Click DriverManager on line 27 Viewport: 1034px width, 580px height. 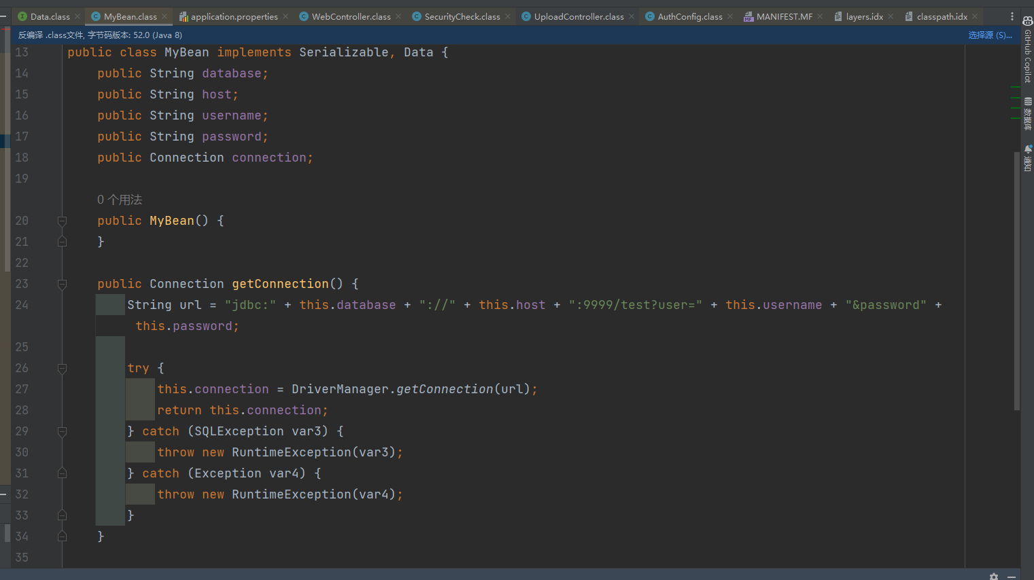341,389
